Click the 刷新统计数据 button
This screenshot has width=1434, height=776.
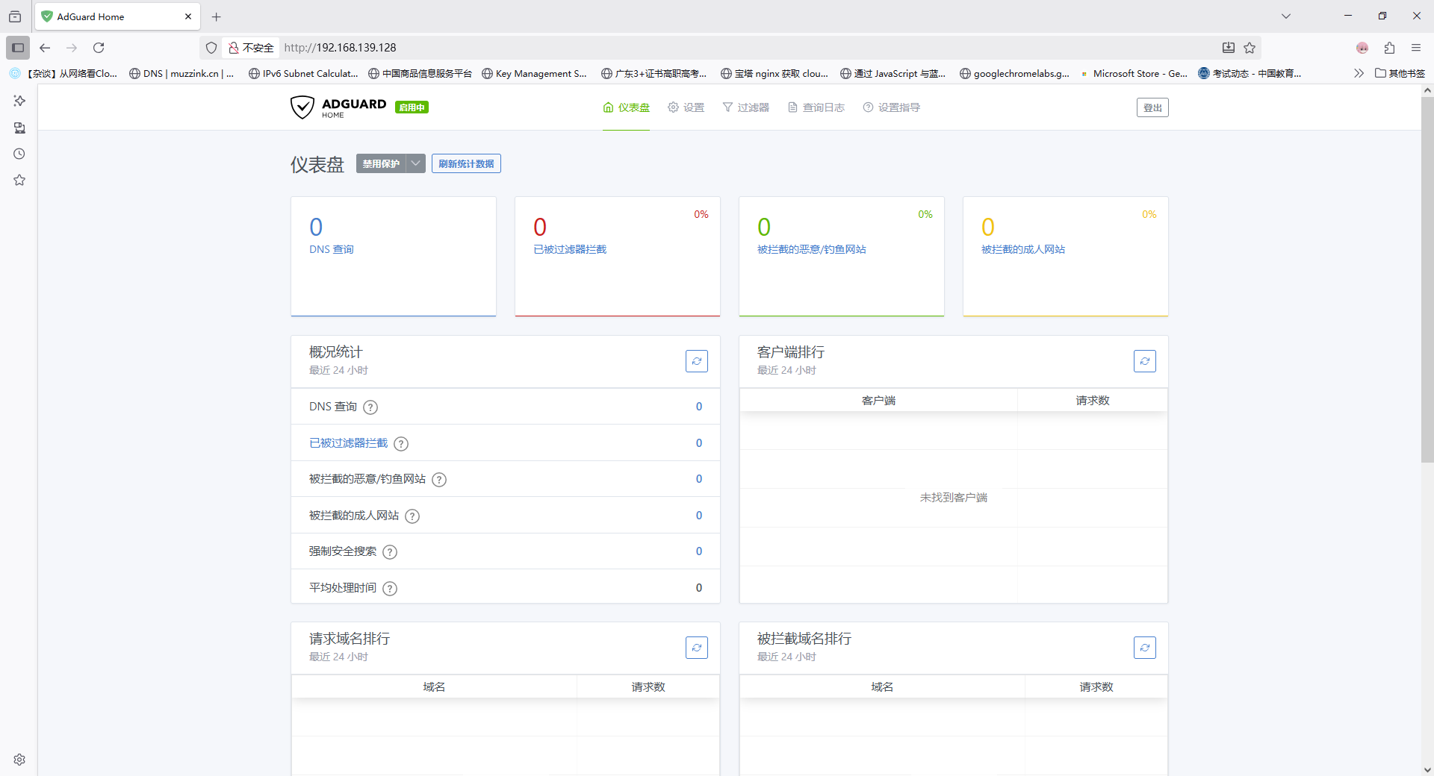point(466,163)
